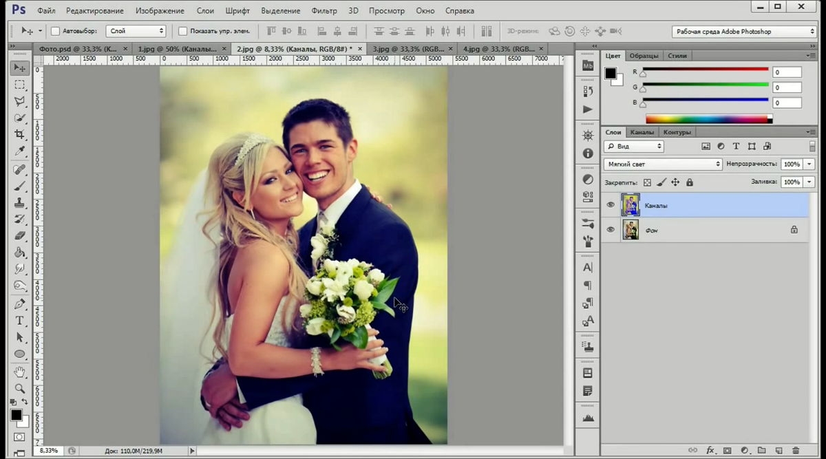
Task: Switch to the Контуры panel tab
Action: pos(677,132)
